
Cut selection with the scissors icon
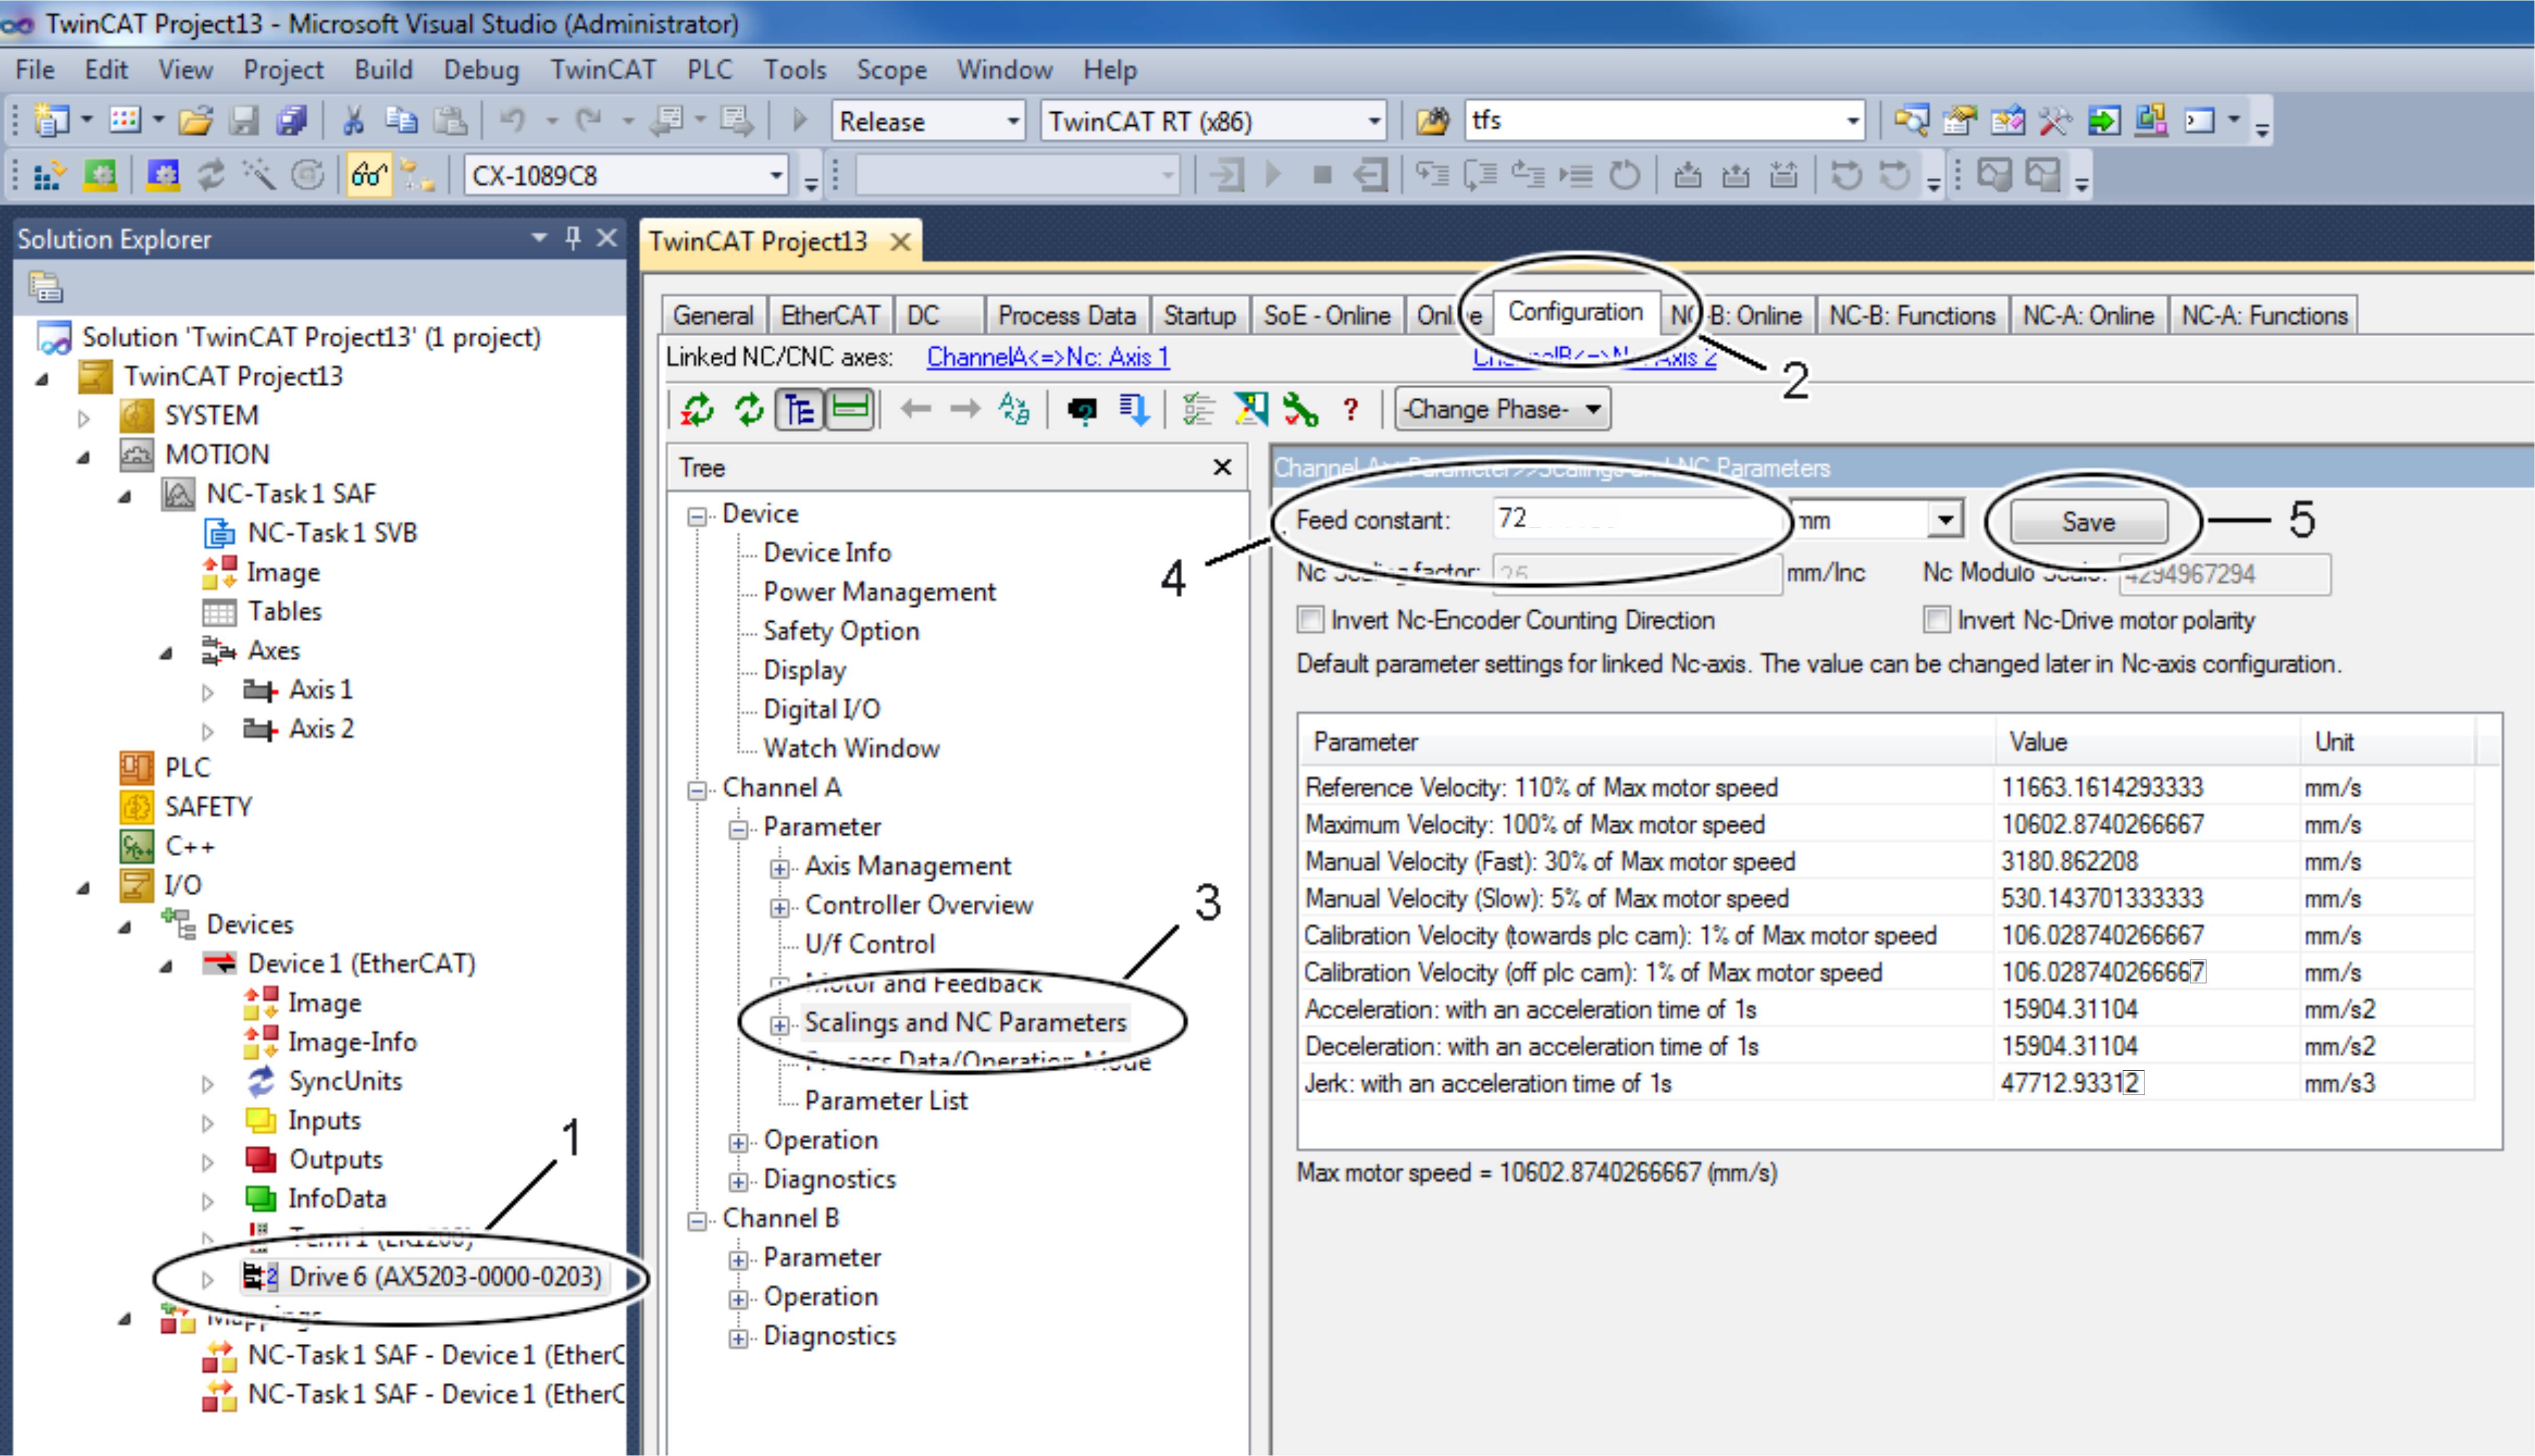(353, 121)
